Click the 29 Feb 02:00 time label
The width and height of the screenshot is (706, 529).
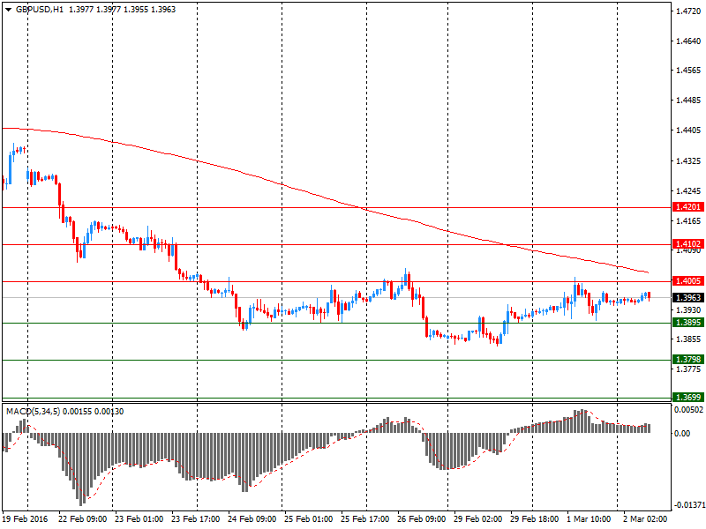point(478,518)
